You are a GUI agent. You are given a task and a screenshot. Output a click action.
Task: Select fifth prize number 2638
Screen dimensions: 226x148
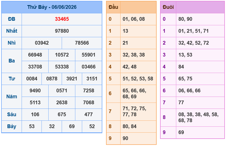tap(62, 103)
